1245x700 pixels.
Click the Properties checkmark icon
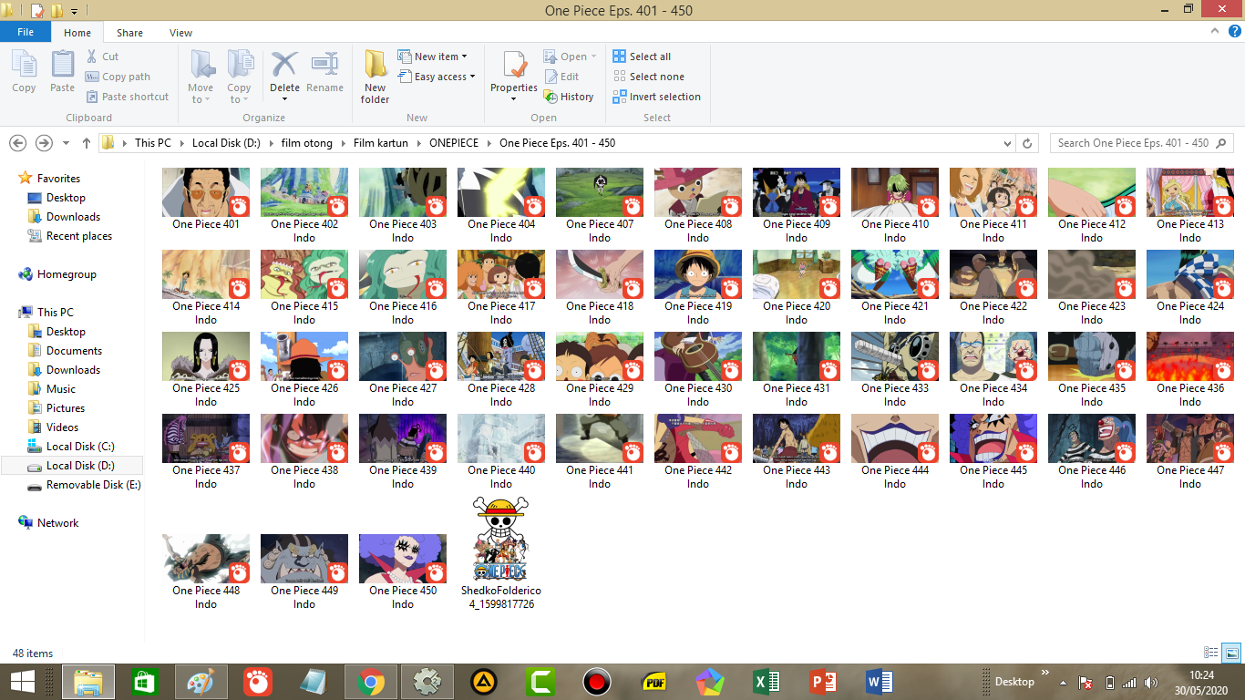(x=514, y=66)
